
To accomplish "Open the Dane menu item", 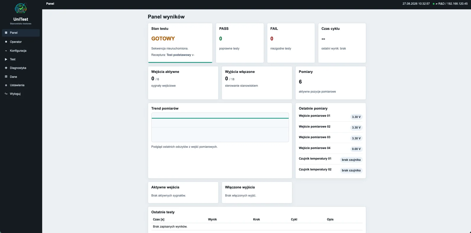I will tap(21, 77).
